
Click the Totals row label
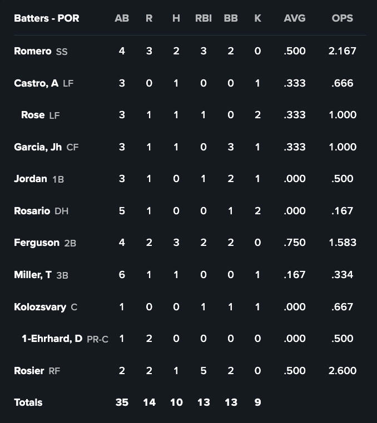click(28, 402)
